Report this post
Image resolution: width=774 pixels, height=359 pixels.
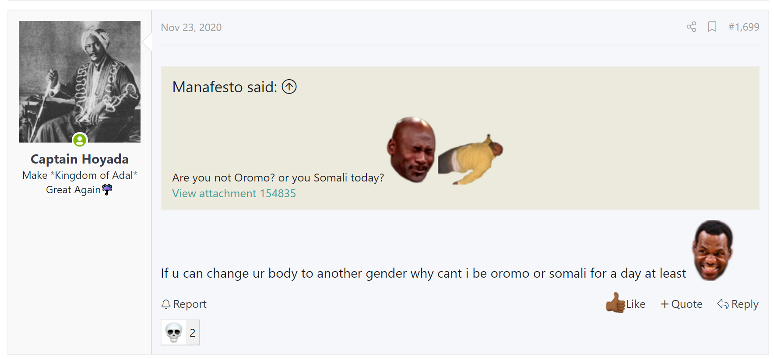pyautogui.click(x=184, y=304)
